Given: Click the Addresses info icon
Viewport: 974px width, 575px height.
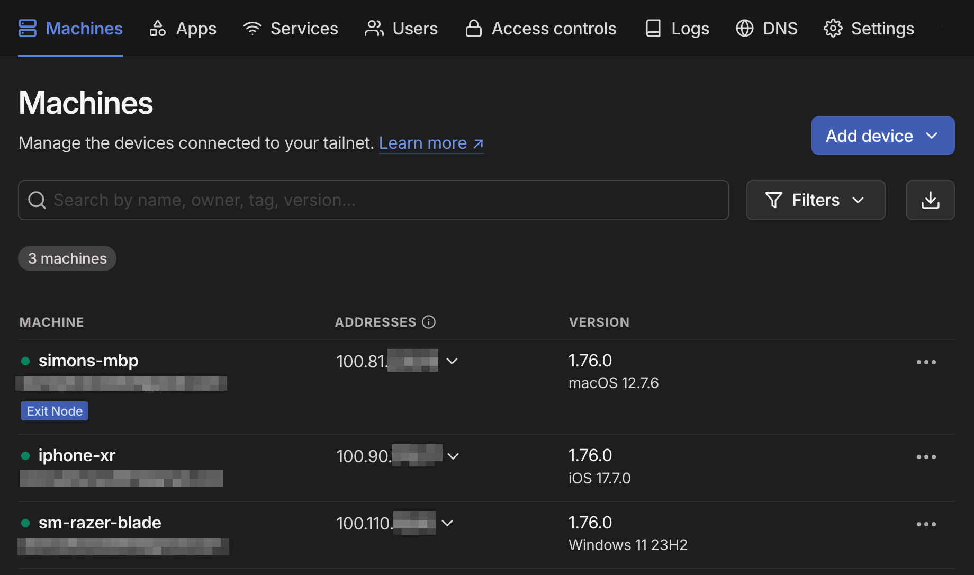Looking at the screenshot, I should [x=429, y=322].
